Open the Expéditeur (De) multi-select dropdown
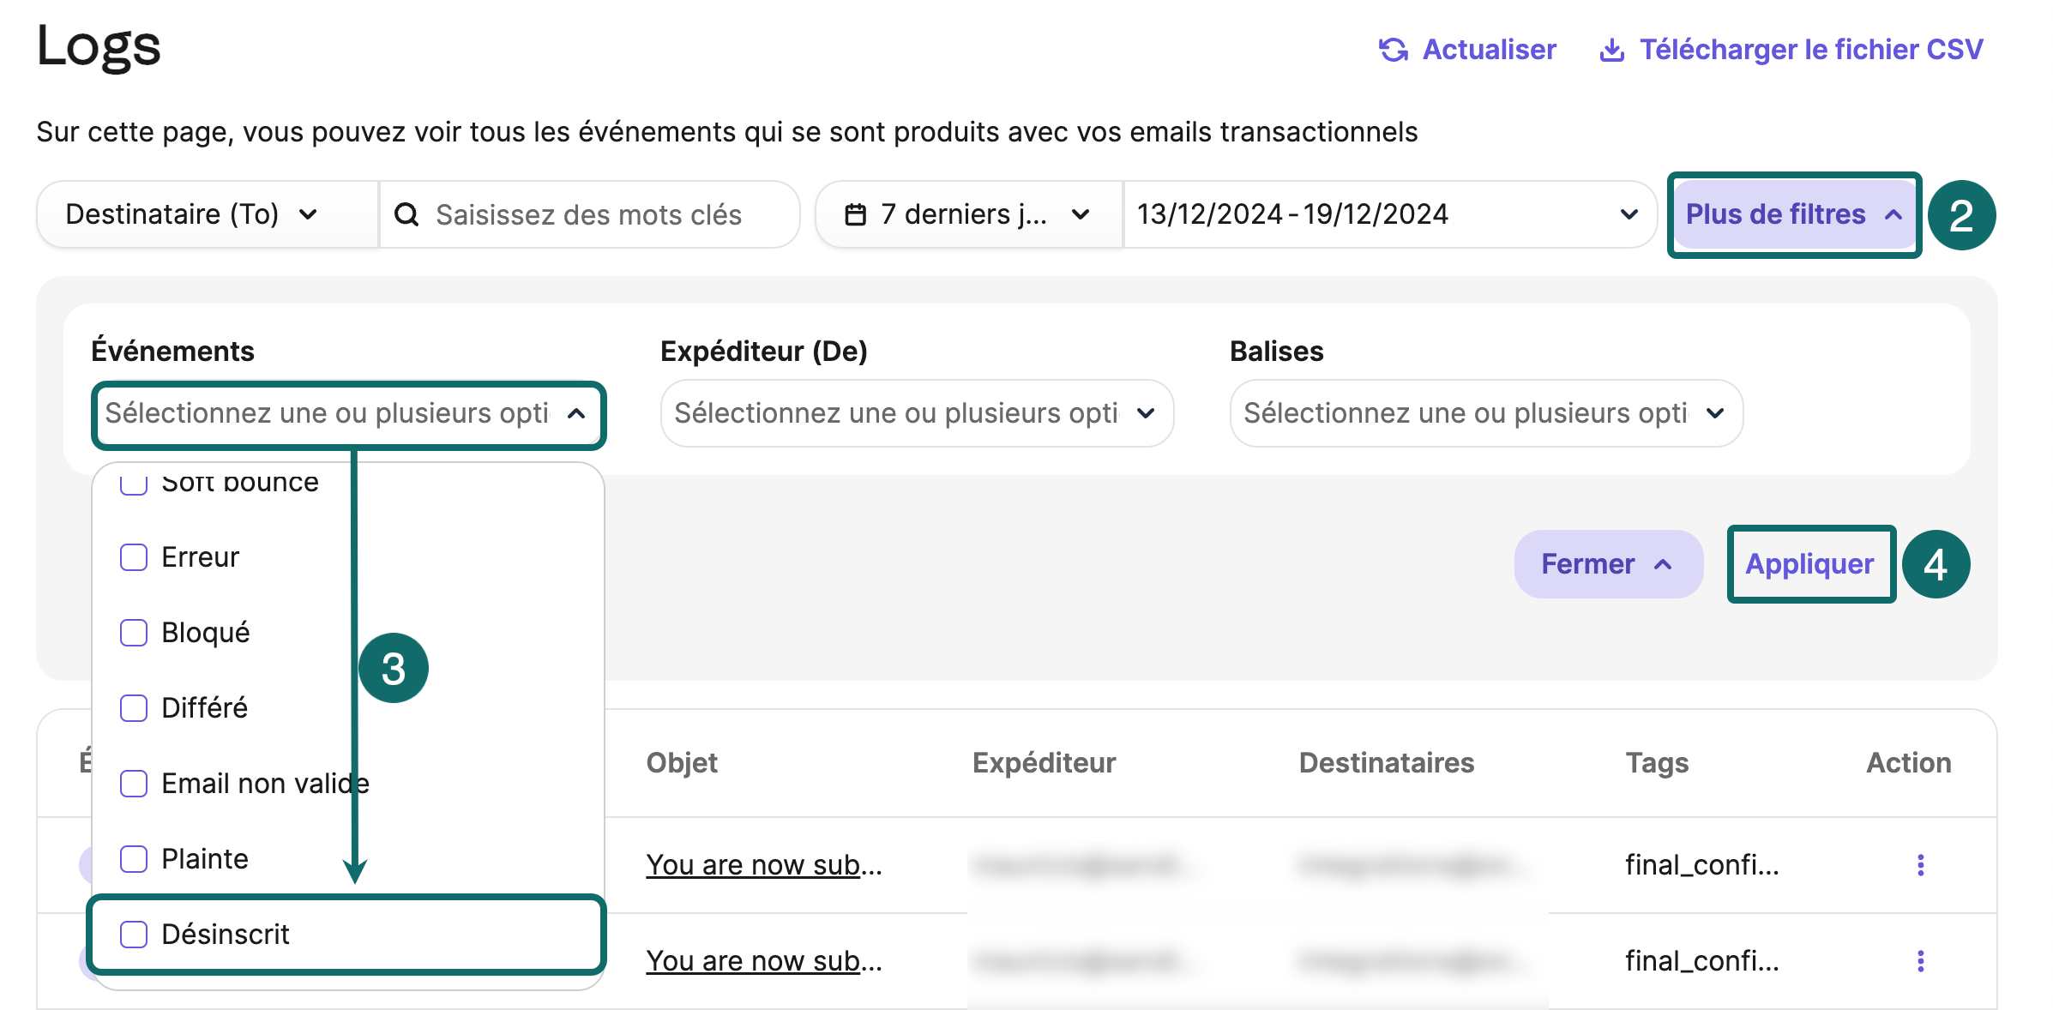Screen dimensions: 2053x1010 click(x=917, y=413)
